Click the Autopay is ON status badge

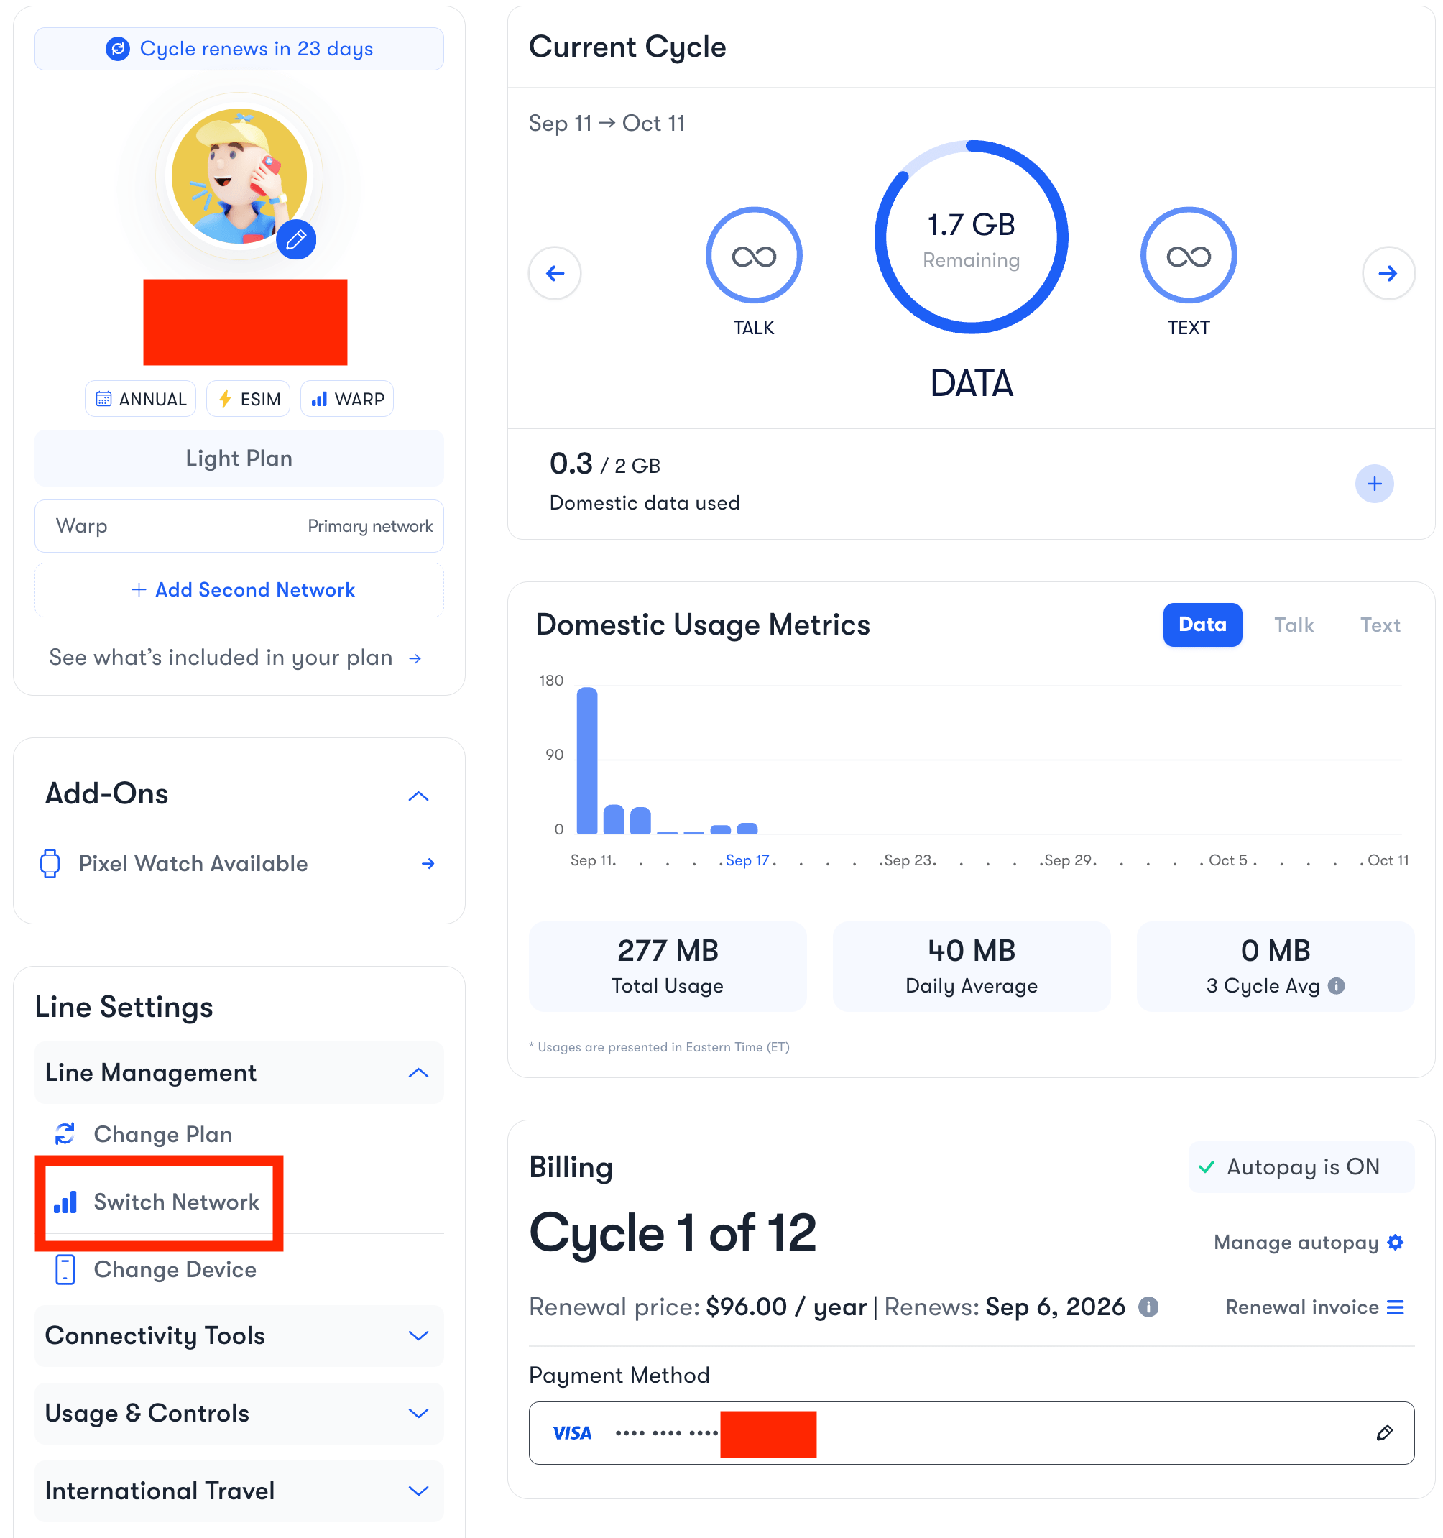1301,1166
